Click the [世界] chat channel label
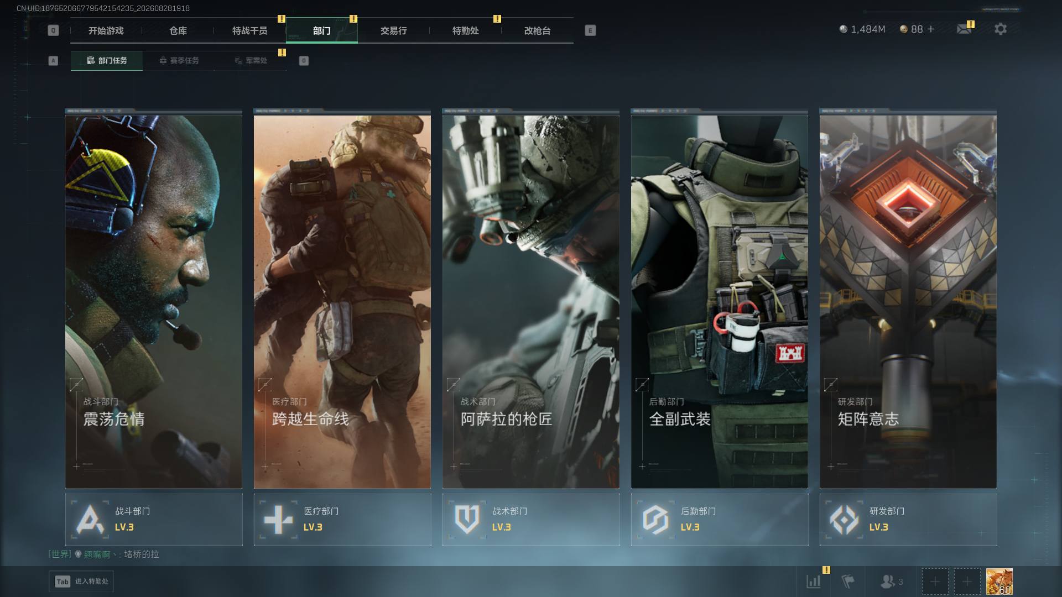This screenshot has height=597, width=1062. 60,554
